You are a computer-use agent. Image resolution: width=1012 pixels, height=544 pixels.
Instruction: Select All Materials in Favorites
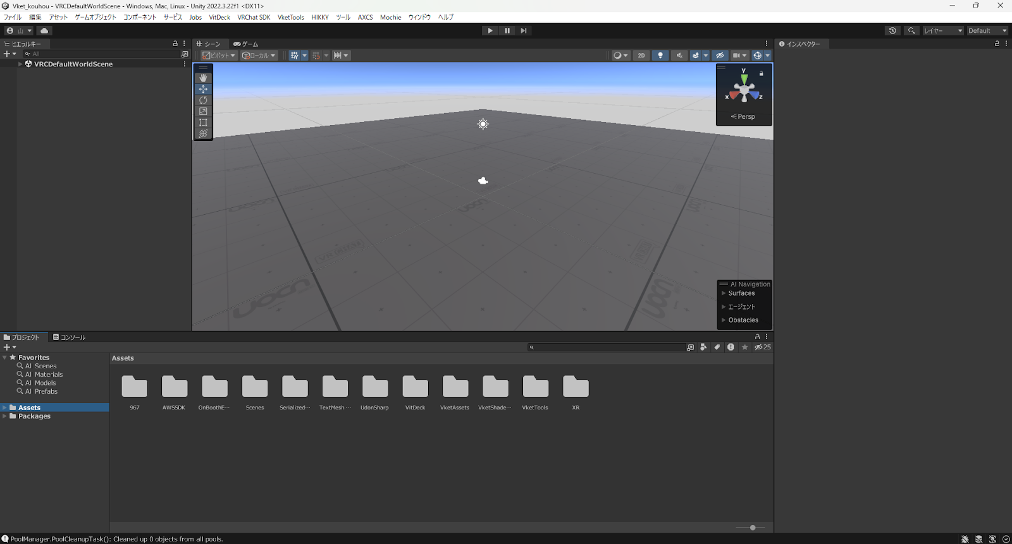click(x=44, y=375)
